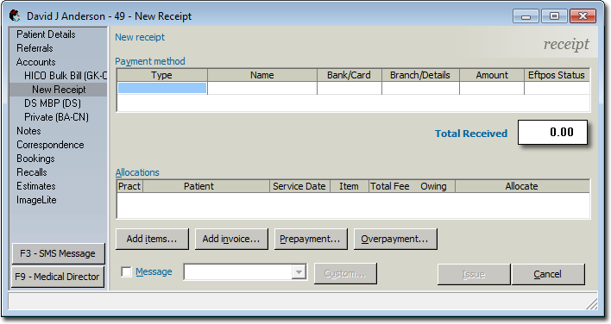Screen dimensions: 611x324
Task: Click the highlighted Type cell
Action: pyautogui.click(x=162, y=88)
